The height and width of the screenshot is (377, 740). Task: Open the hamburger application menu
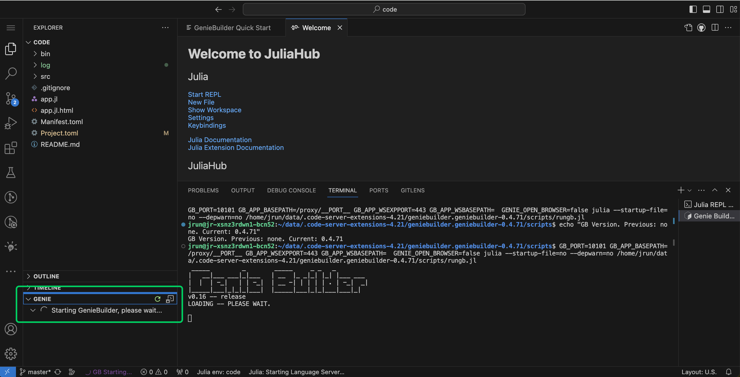(11, 28)
